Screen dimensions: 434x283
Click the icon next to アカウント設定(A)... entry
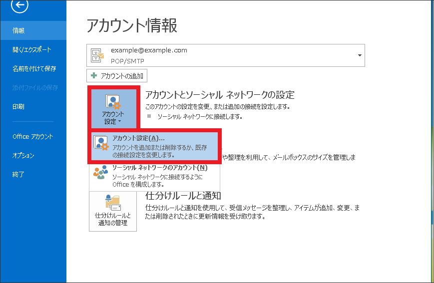(x=102, y=143)
